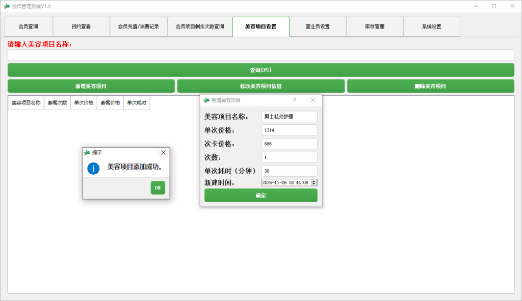The image size is (522, 301).
Task: Switch to the 预约查看 tab
Action: (x=81, y=26)
